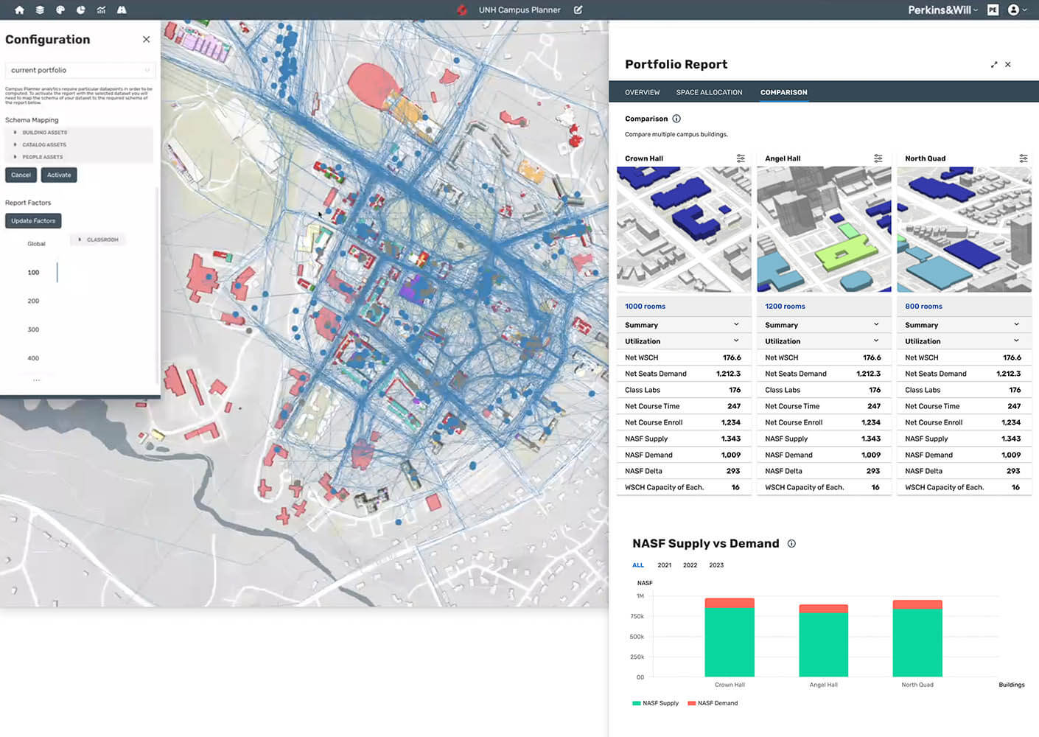Screen dimensions: 1039x737
Task: Click the info icon next to Comparison
Action: coord(676,119)
